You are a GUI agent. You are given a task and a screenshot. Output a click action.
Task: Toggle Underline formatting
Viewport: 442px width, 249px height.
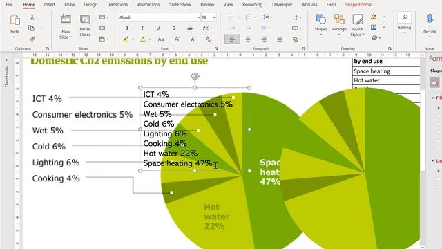tap(158, 28)
